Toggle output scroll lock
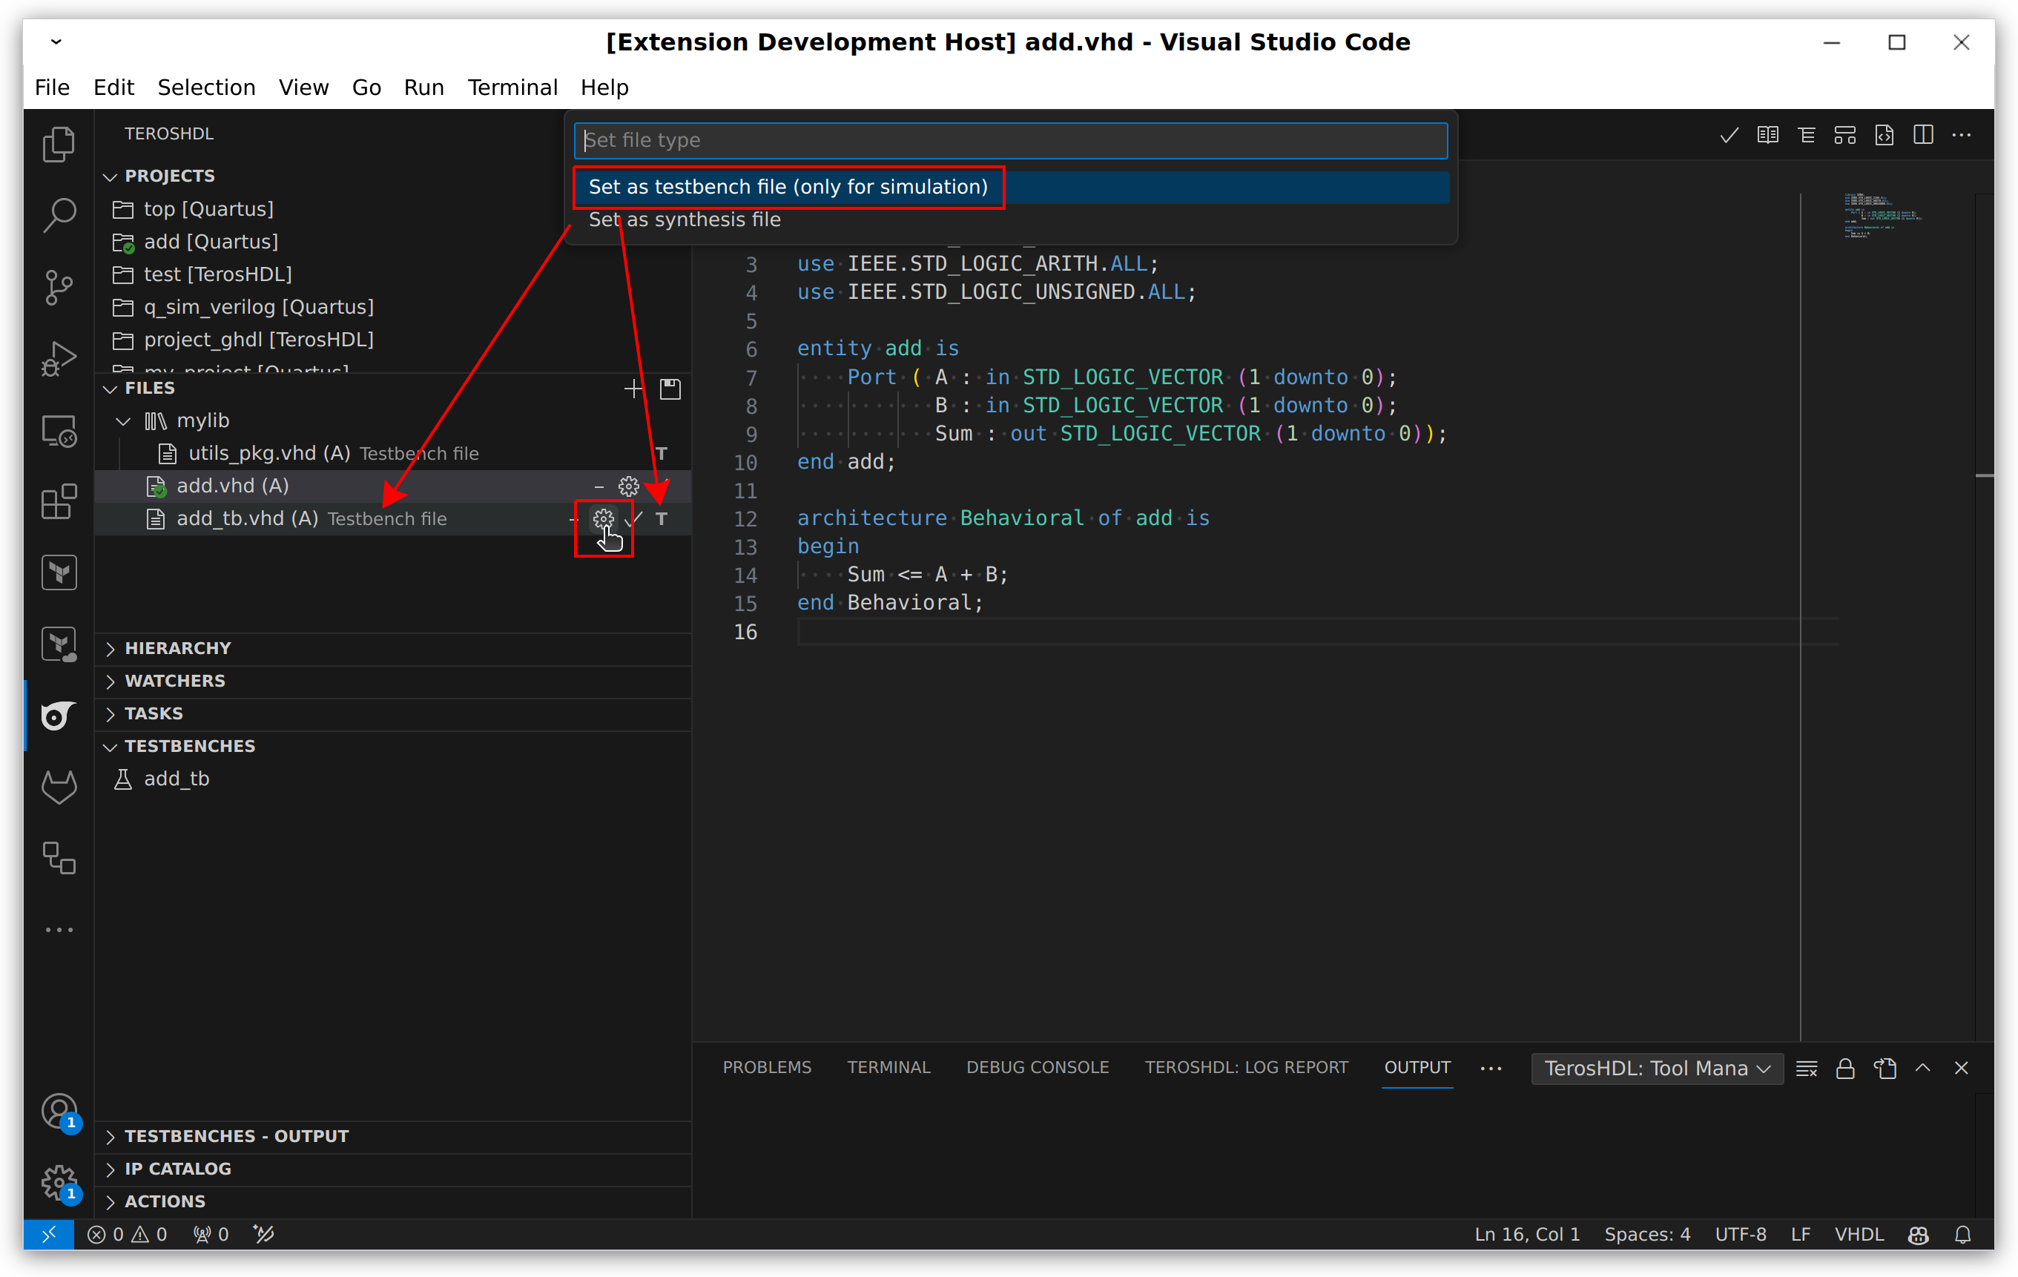Image resolution: width=2018 pixels, height=1277 pixels. [1845, 1068]
